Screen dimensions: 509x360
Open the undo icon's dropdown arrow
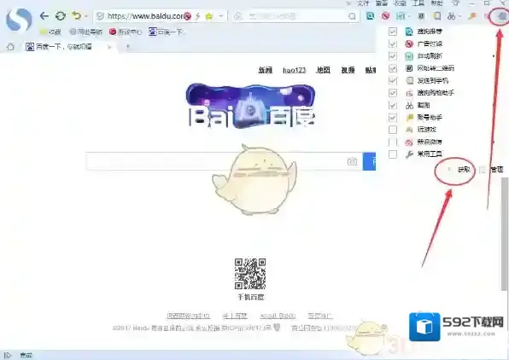(86, 16)
